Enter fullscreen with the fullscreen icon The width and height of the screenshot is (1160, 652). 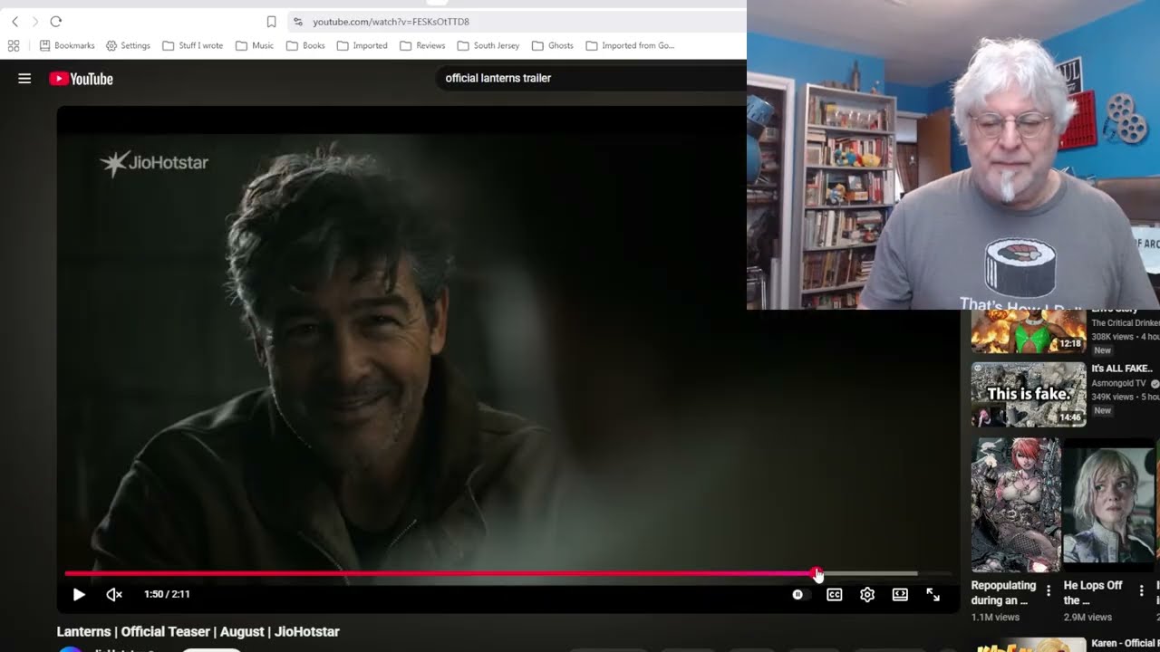pos(933,595)
